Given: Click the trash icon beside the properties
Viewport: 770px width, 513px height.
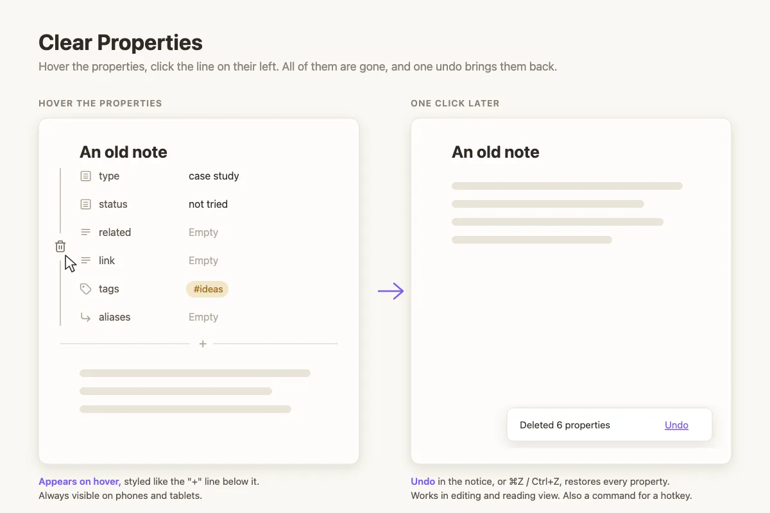Looking at the screenshot, I should [x=60, y=246].
